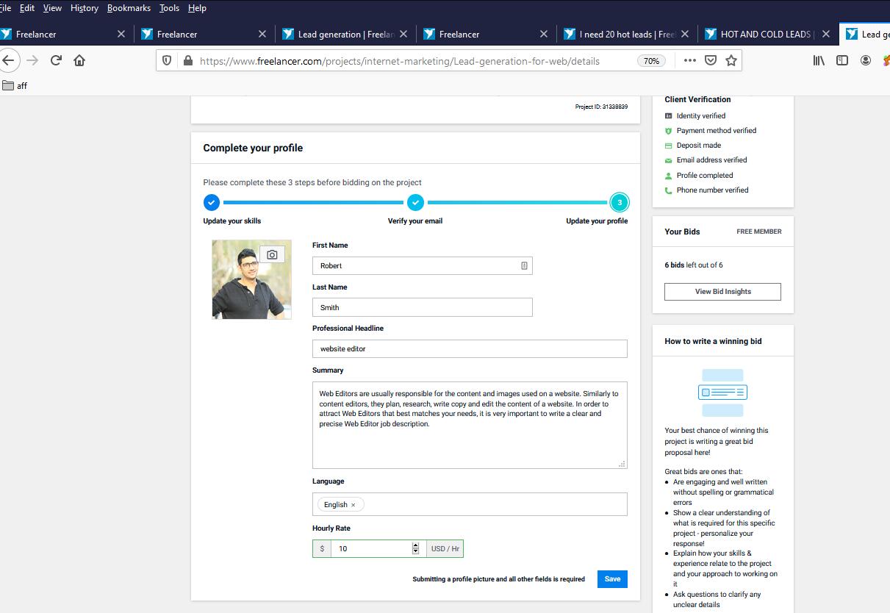Screen dimensions: 890x613
Task: Show the Firefox library icon
Action: pos(819,60)
